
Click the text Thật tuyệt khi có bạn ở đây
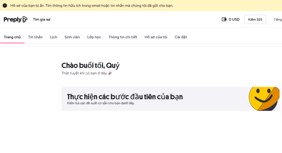tap(84, 73)
